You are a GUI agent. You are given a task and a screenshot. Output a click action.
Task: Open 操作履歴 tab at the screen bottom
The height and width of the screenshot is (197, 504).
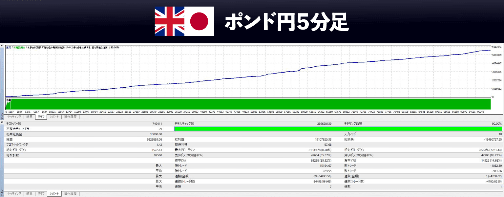pos(70,194)
